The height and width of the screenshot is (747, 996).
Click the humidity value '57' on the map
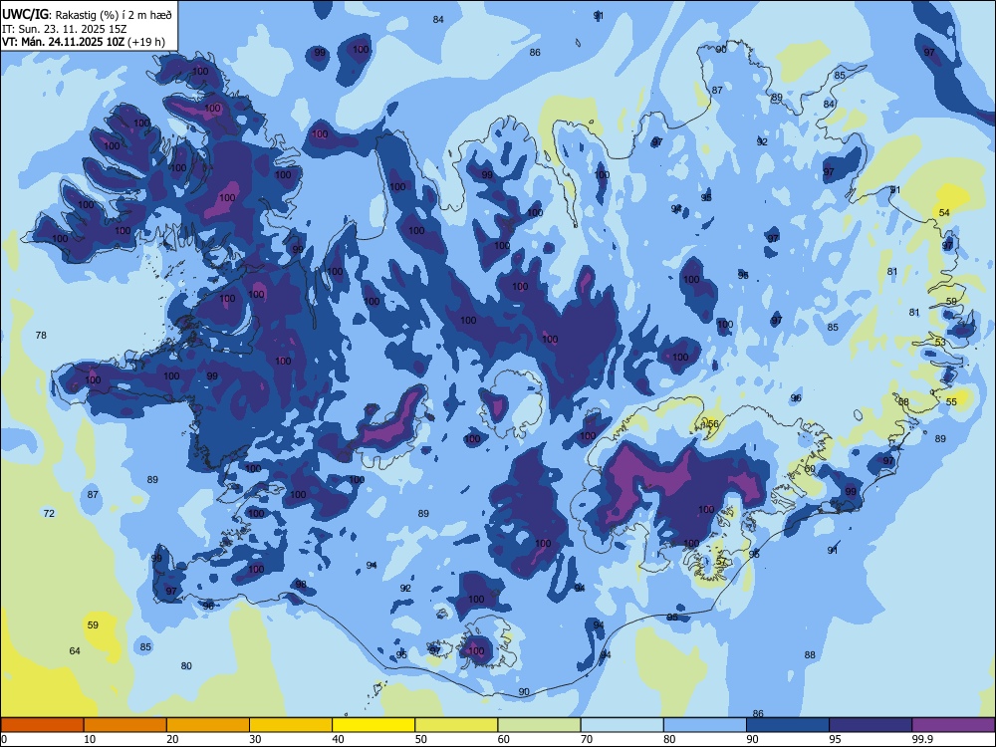[721, 562]
